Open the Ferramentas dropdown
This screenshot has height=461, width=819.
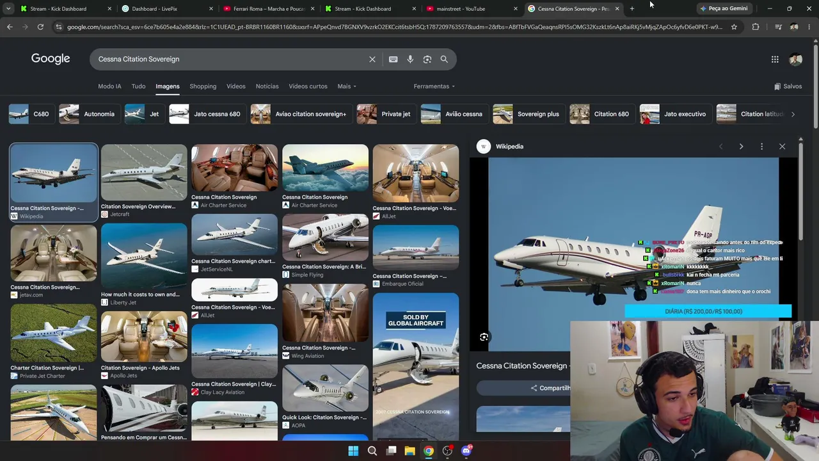[x=434, y=86]
